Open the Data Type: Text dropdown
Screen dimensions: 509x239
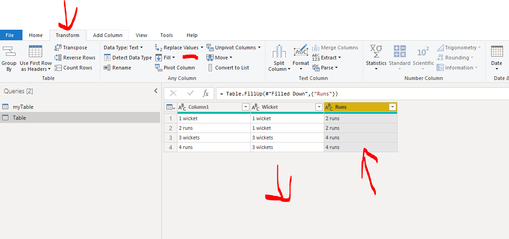[x=123, y=48]
